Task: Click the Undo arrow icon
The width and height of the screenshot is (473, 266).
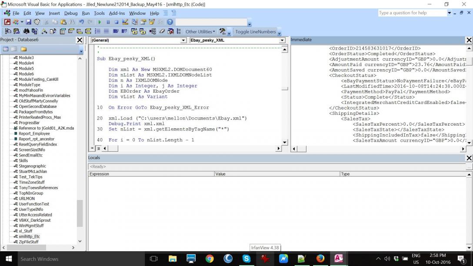Action: pos(81,22)
